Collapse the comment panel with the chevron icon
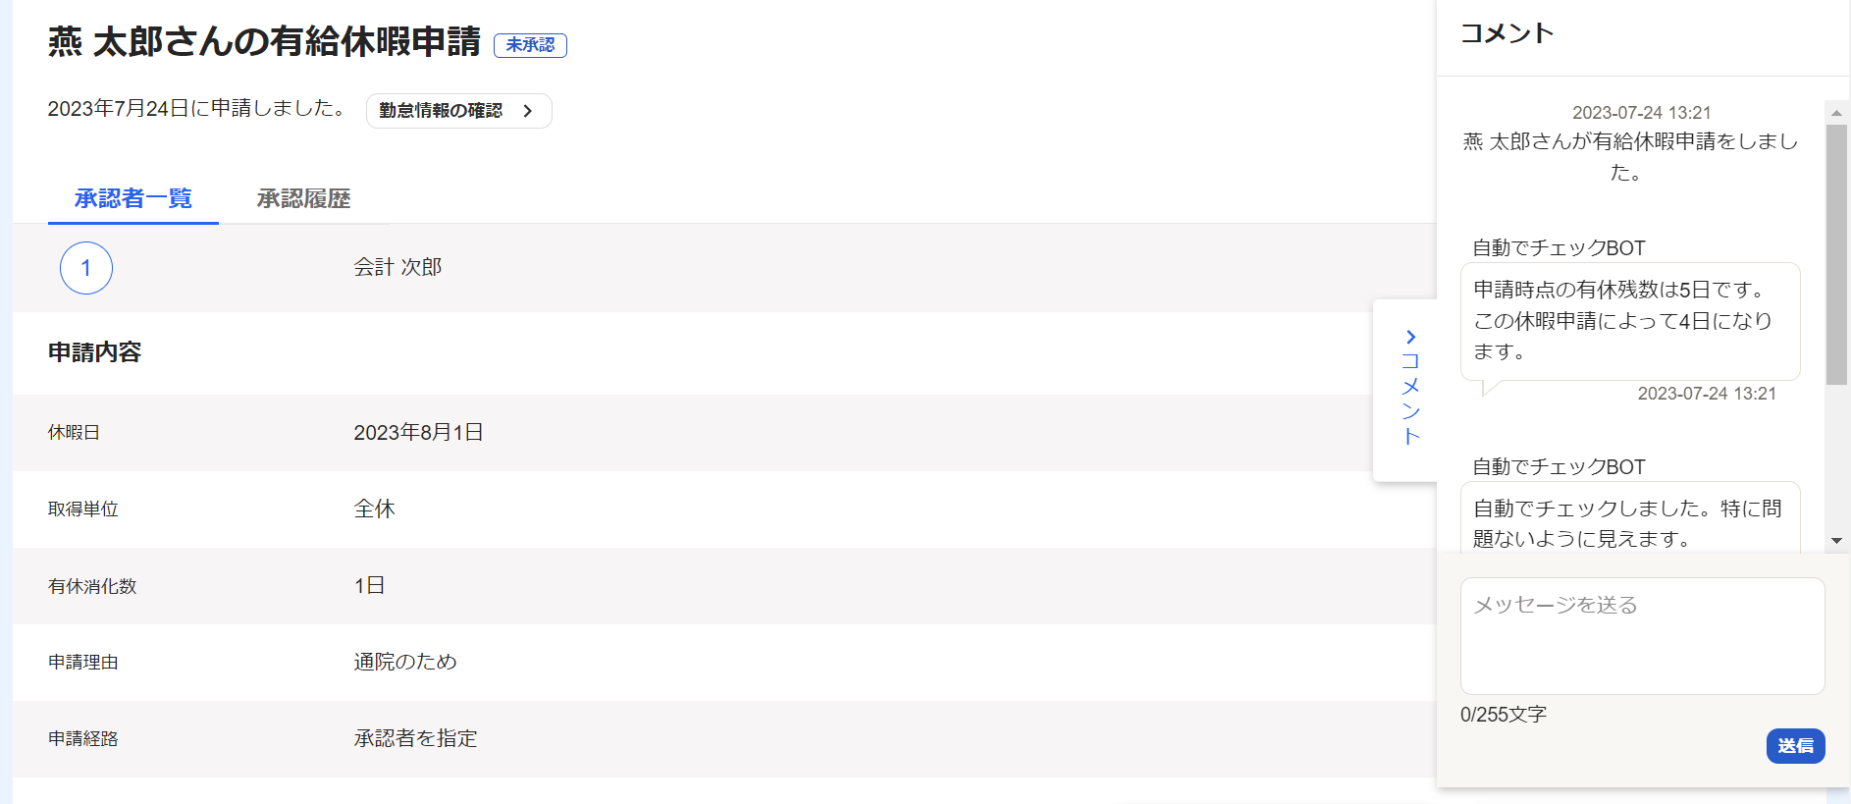The image size is (1851, 804). pyautogui.click(x=1410, y=337)
